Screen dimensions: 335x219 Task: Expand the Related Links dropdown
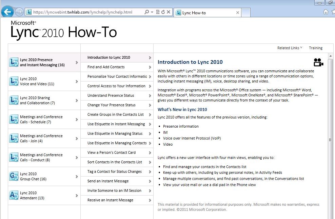(290, 48)
